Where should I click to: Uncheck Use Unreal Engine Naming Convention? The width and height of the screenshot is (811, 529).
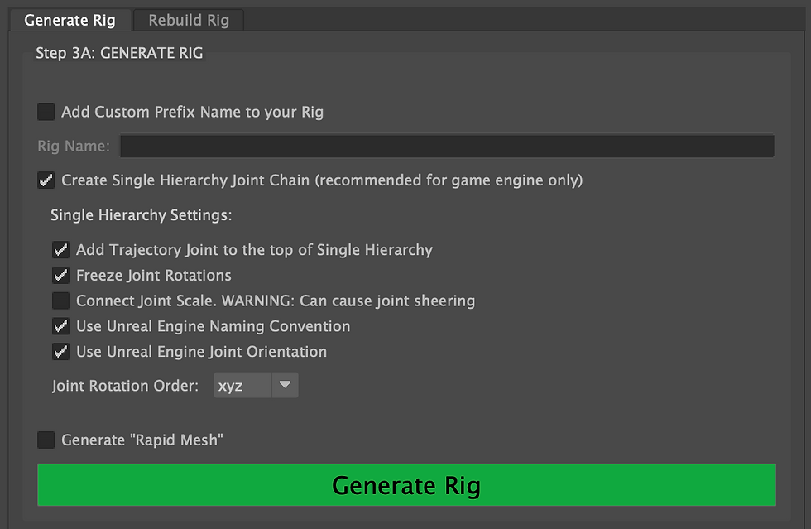tap(60, 326)
